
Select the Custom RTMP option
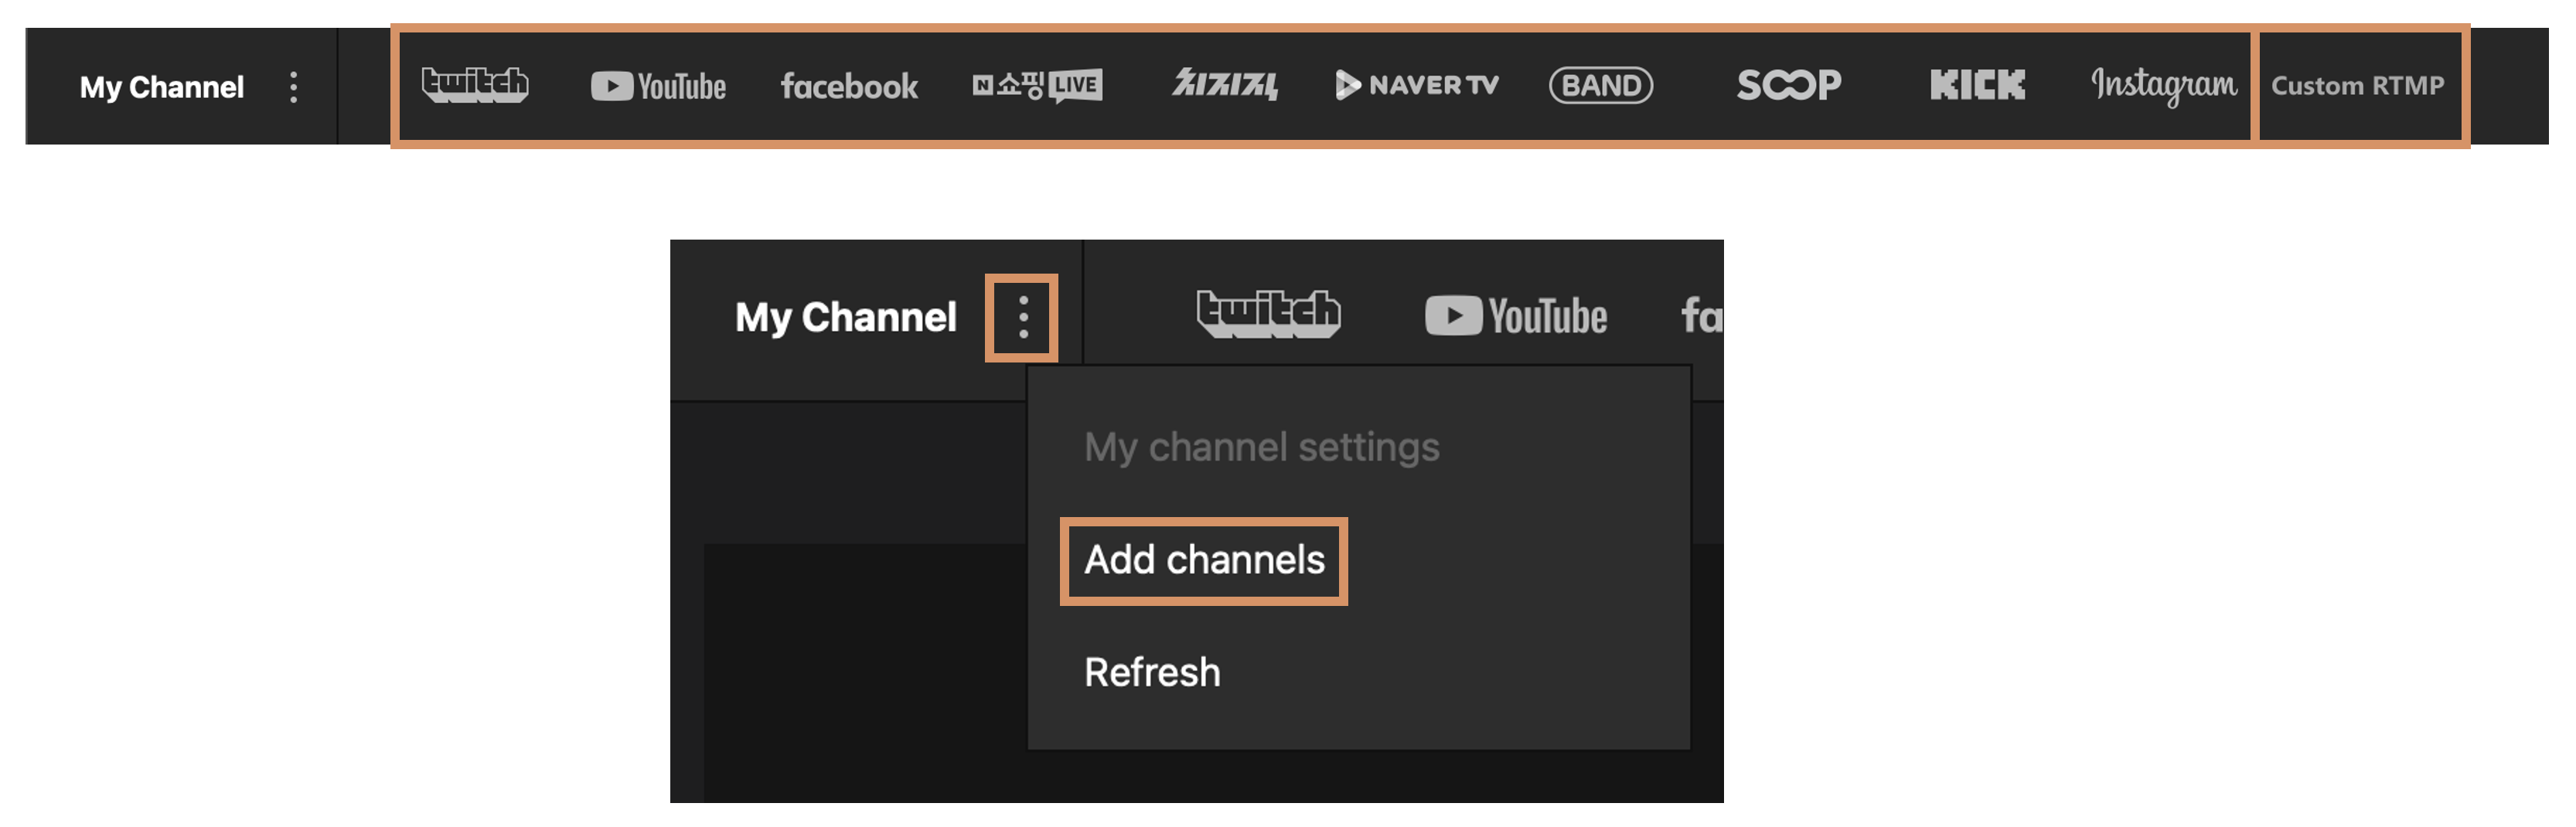point(2357,86)
